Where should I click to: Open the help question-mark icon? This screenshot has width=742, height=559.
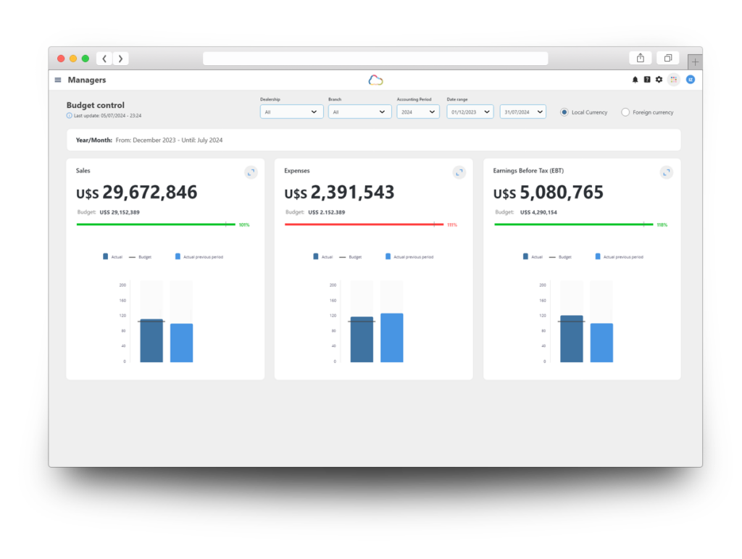click(647, 80)
